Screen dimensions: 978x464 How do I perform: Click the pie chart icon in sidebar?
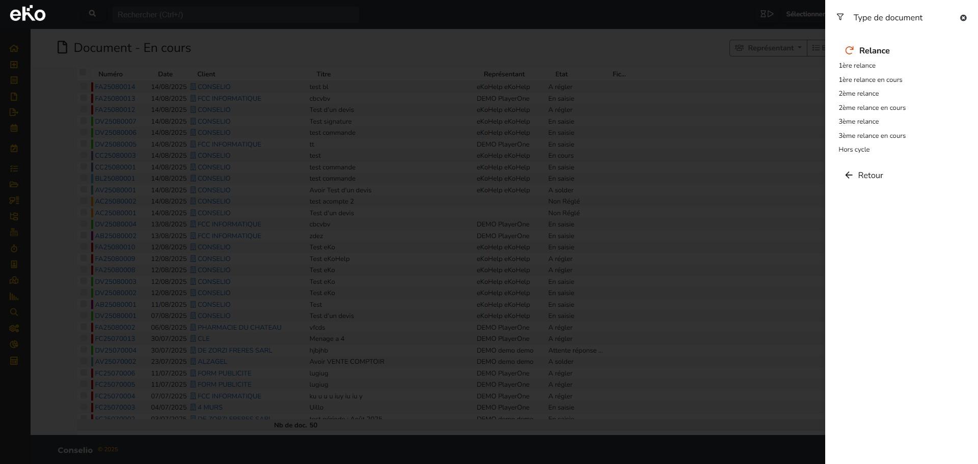point(14,344)
